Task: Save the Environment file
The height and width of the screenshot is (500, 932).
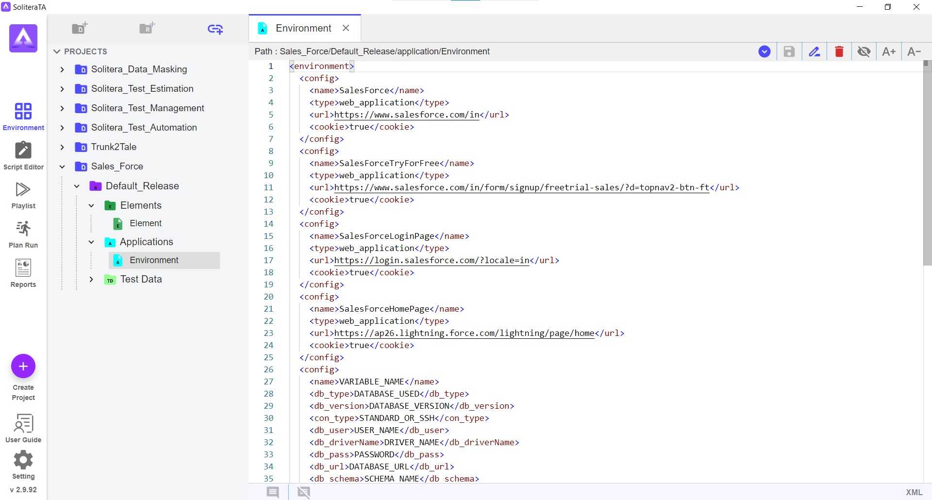Action: [789, 51]
